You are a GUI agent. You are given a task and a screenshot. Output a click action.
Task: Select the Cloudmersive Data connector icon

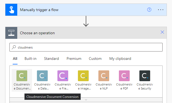tap(42, 76)
